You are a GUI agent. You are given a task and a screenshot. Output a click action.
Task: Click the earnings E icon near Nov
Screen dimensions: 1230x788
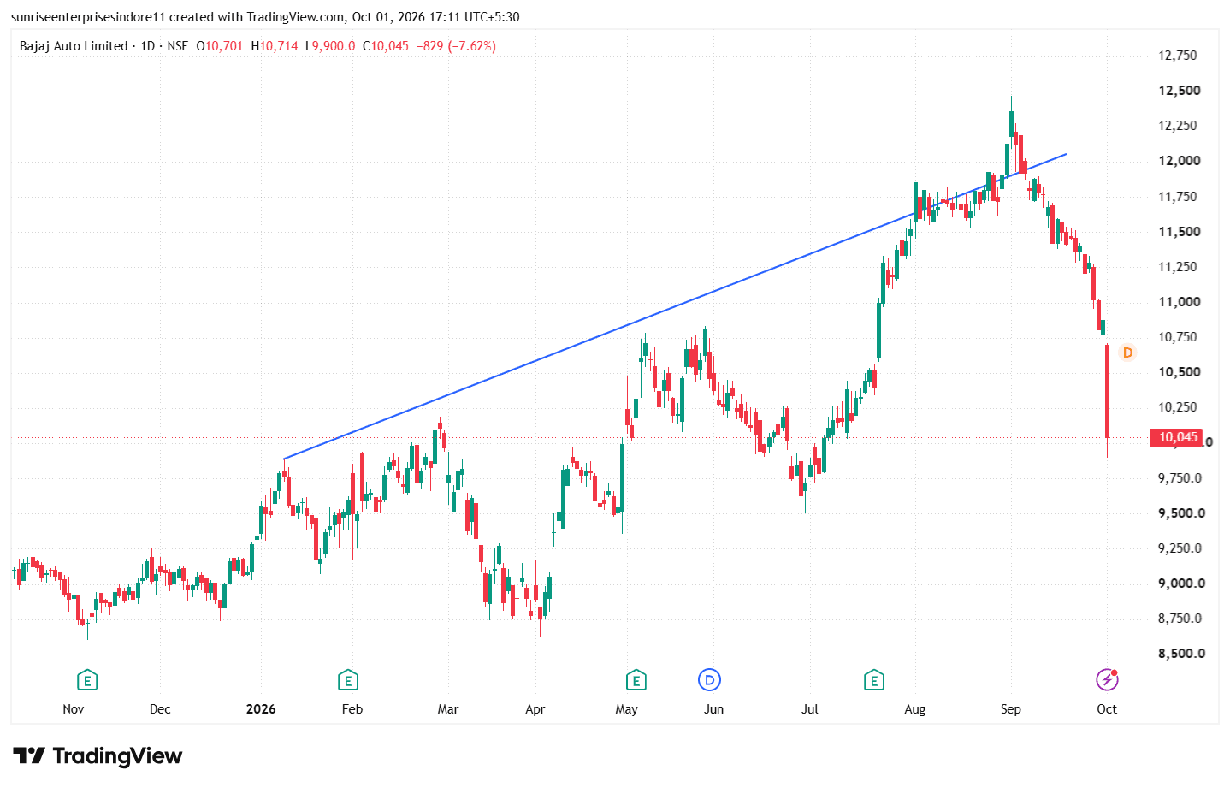86,681
